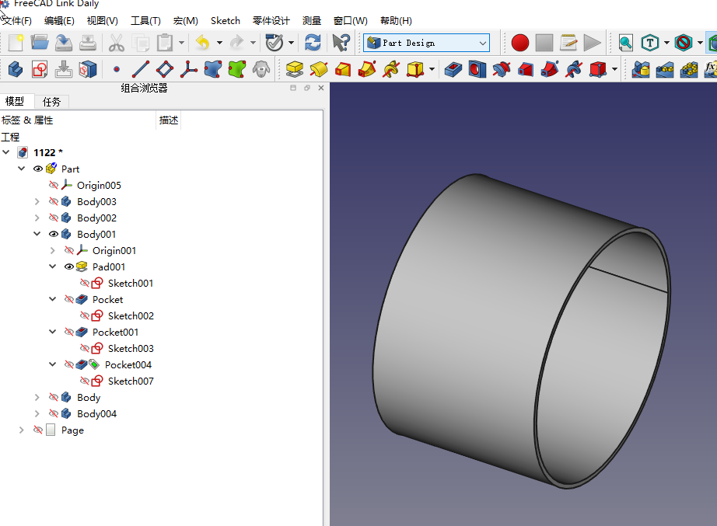Create a local coordinate system
This screenshot has height=526, width=717.
[x=188, y=69]
